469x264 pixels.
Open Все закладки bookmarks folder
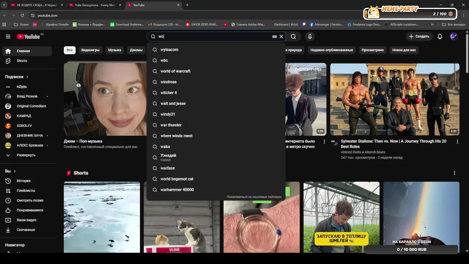[x=454, y=25]
